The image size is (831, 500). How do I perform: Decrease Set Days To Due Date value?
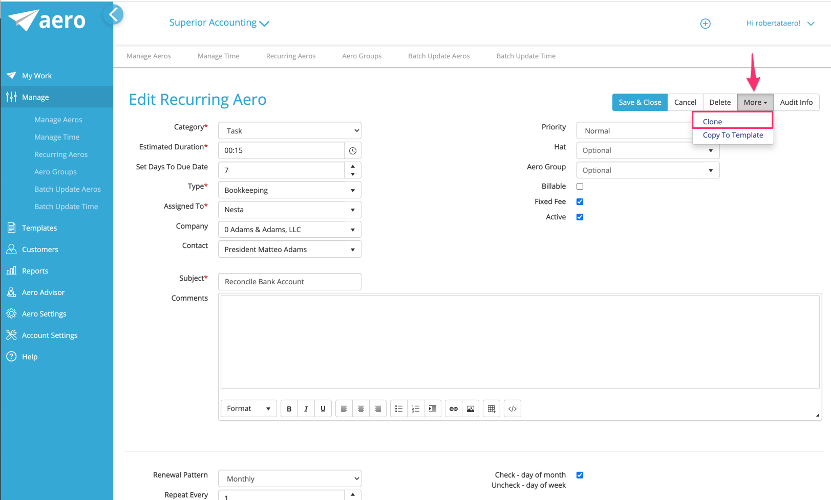point(353,174)
